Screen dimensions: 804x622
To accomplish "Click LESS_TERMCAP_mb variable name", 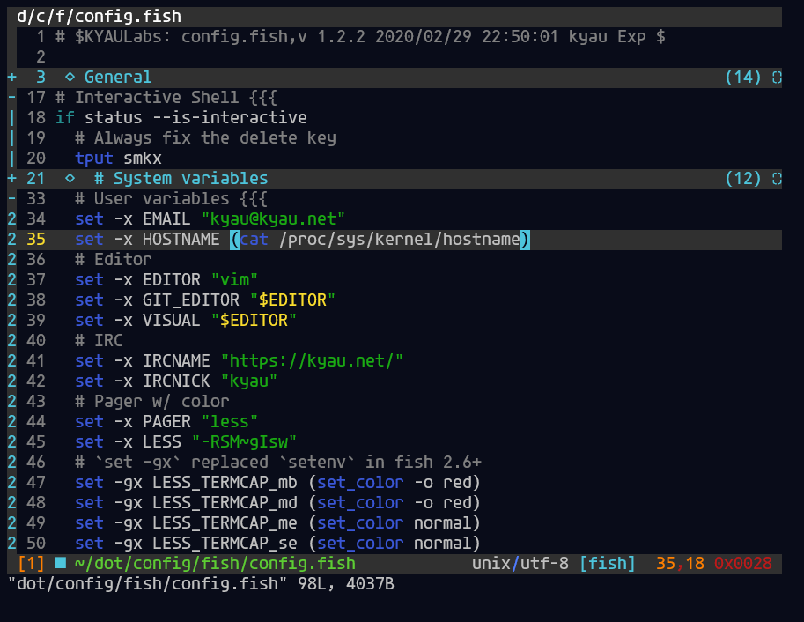I will 225,483.
